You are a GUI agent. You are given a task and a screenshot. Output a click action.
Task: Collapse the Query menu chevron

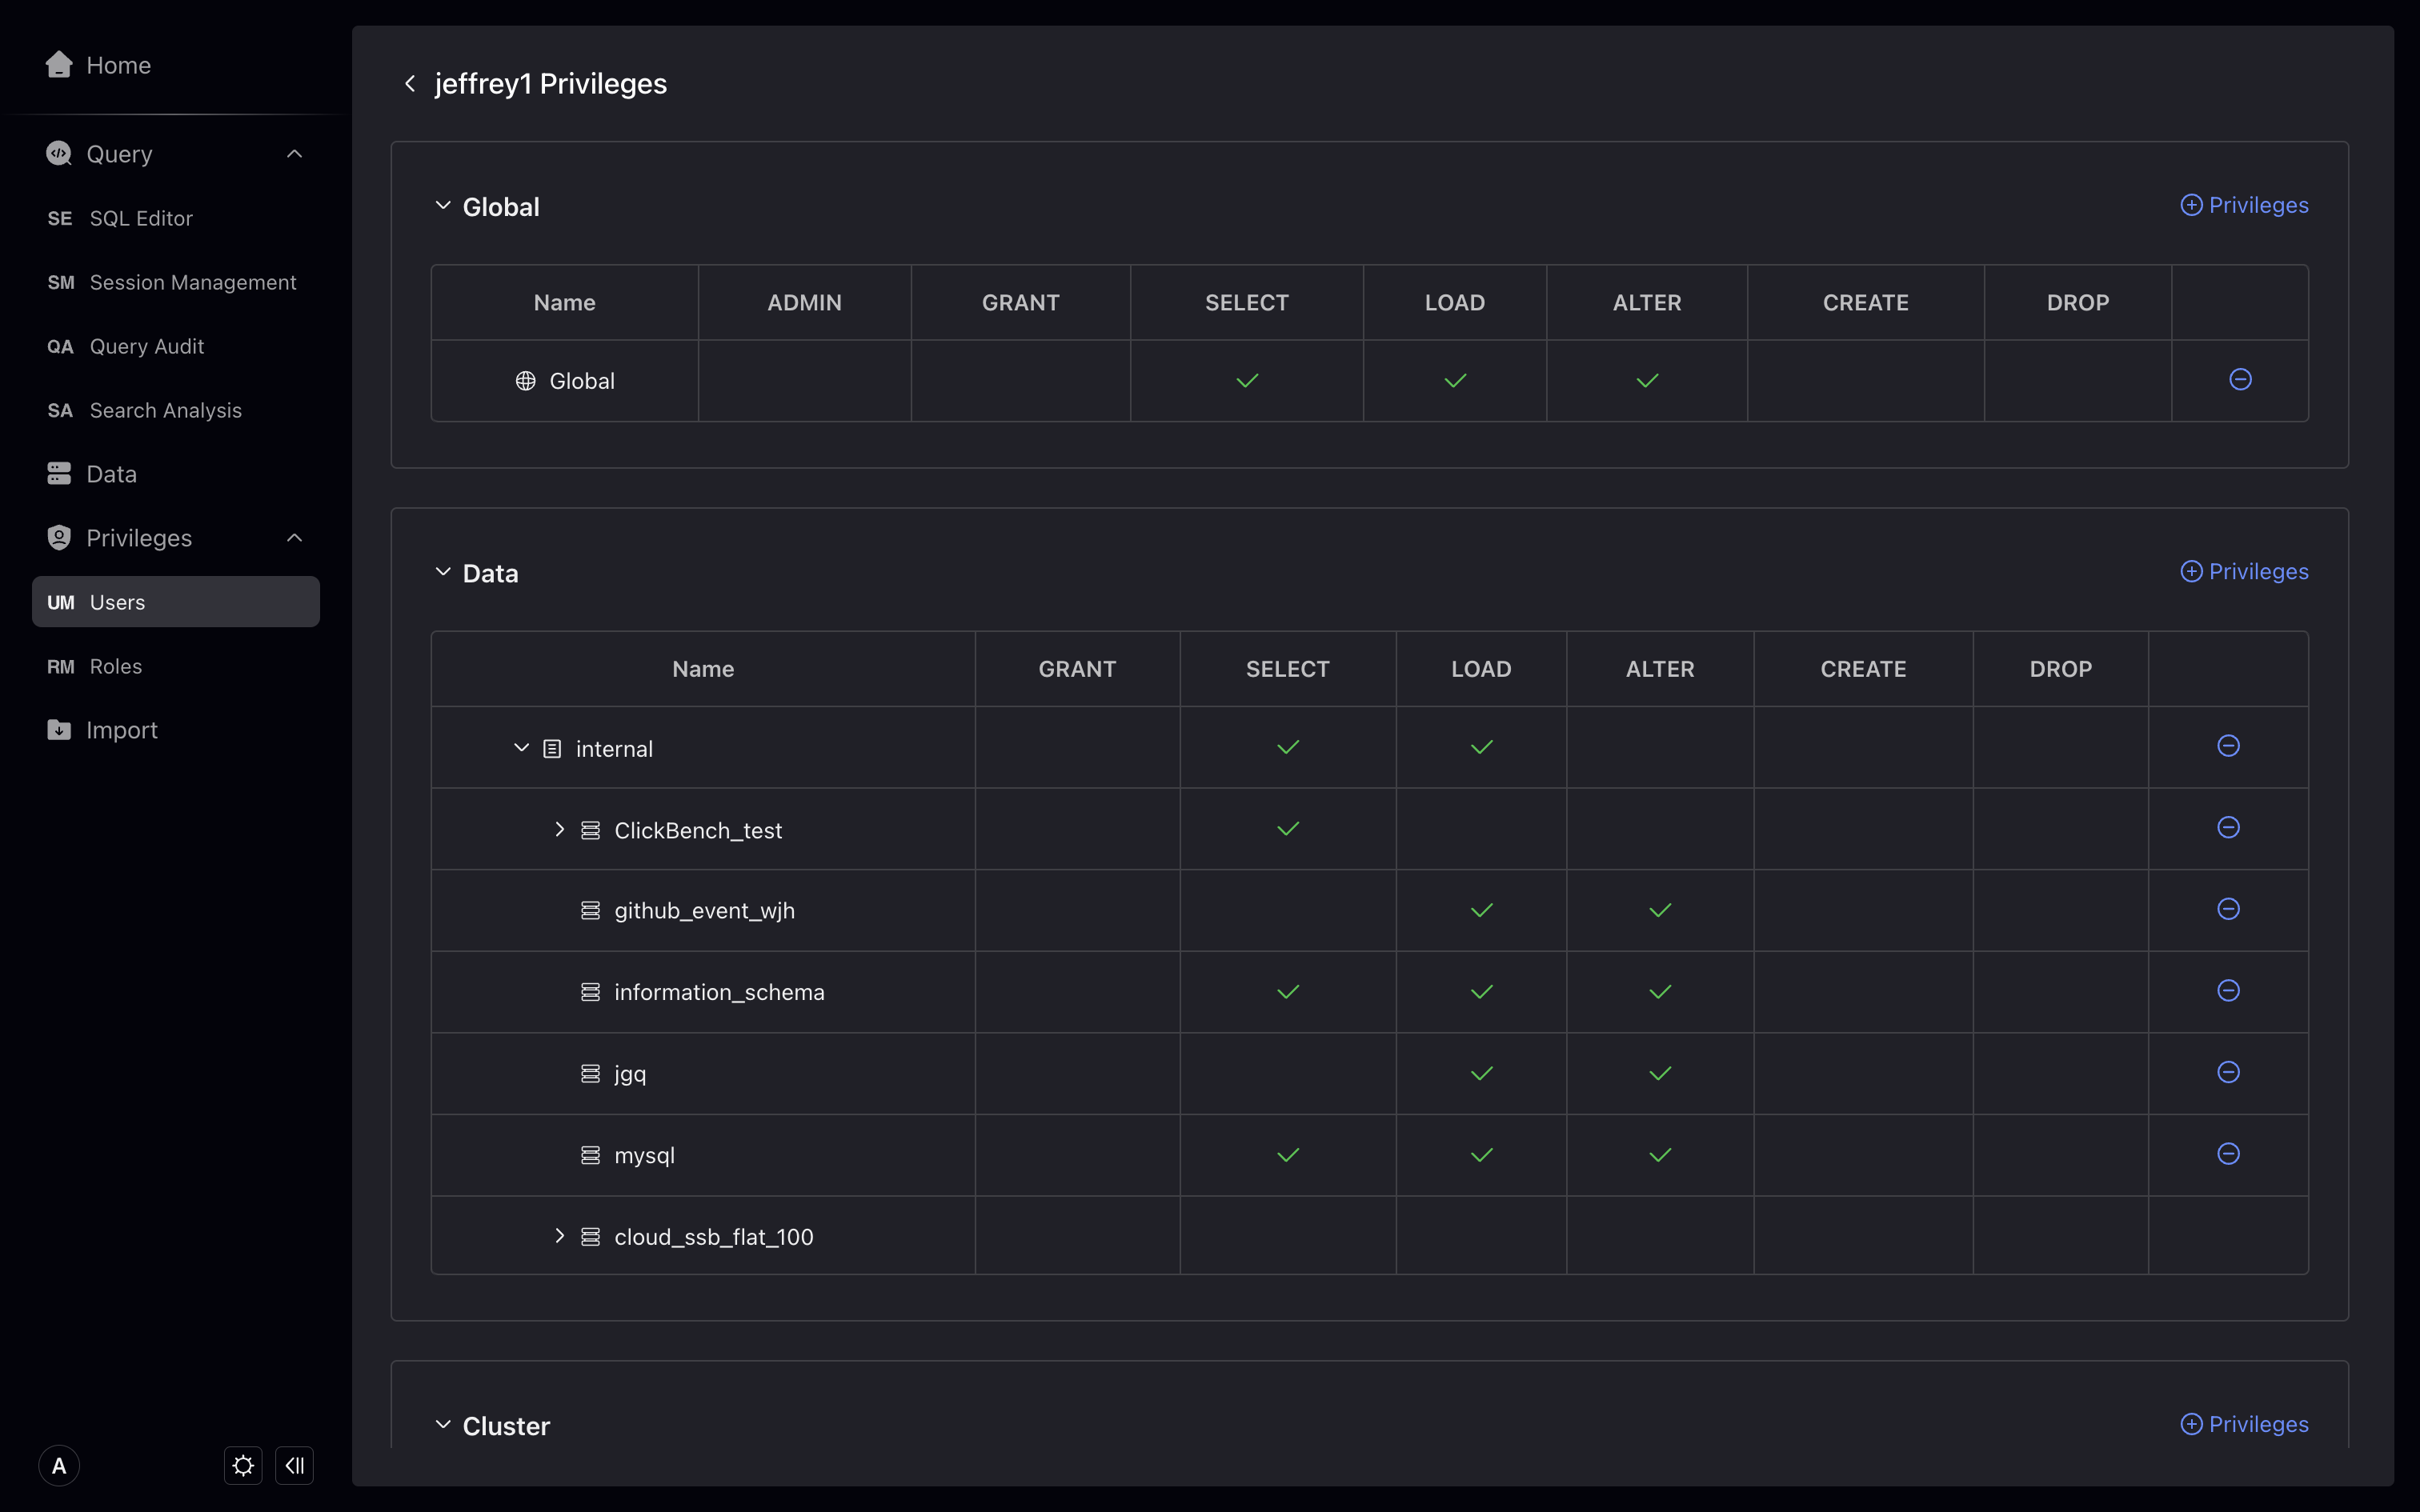click(x=294, y=153)
